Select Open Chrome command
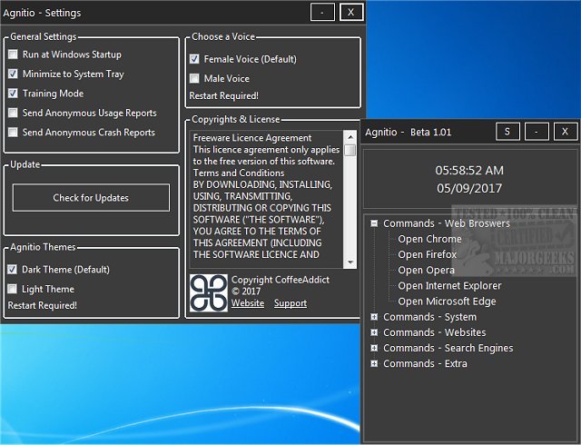The width and height of the screenshot is (581, 445). coord(429,239)
